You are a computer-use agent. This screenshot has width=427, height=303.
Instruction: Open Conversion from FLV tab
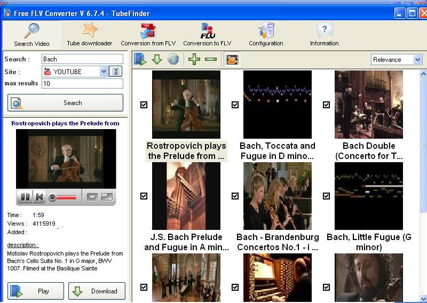148,35
